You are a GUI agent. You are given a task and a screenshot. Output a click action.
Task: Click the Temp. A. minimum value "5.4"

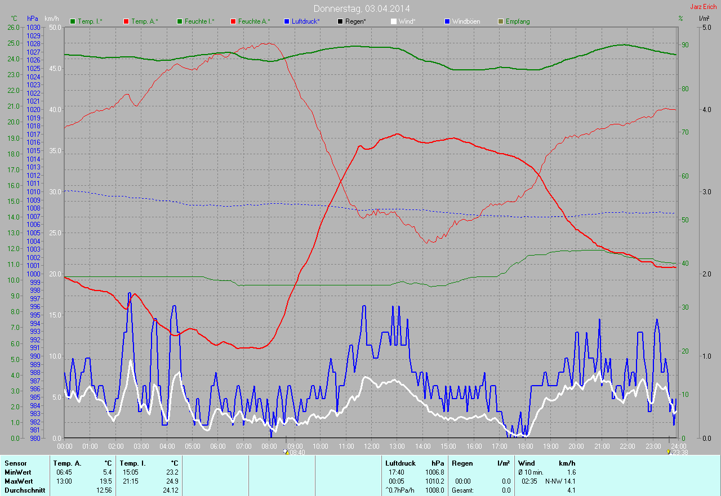click(107, 472)
